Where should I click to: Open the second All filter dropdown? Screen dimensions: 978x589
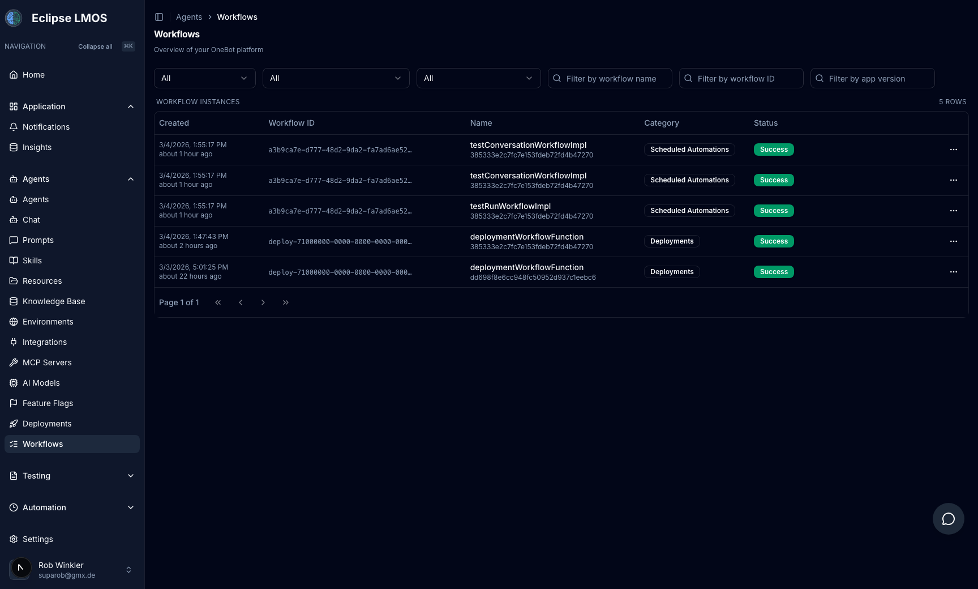pyautogui.click(x=336, y=78)
